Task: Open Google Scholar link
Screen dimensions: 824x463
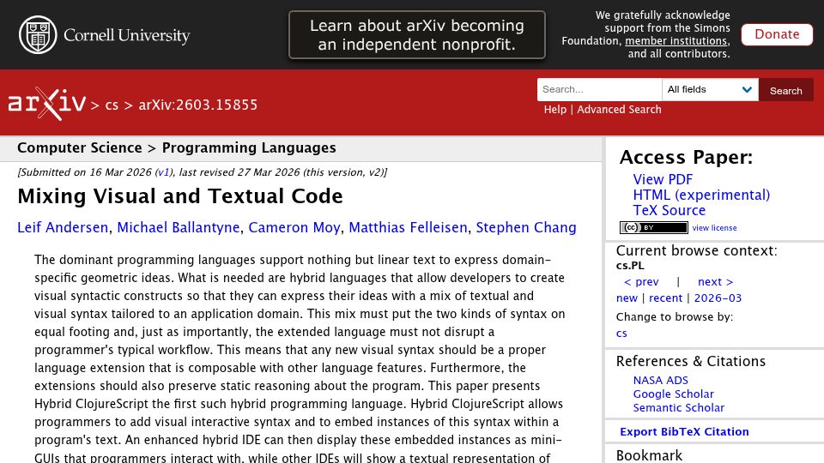Action: (x=673, y=394)
